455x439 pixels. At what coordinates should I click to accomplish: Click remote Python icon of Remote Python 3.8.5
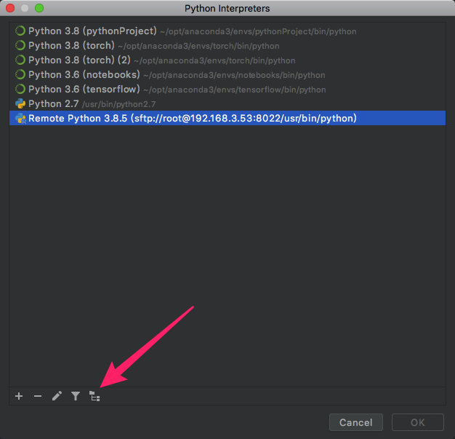(20, 119)
